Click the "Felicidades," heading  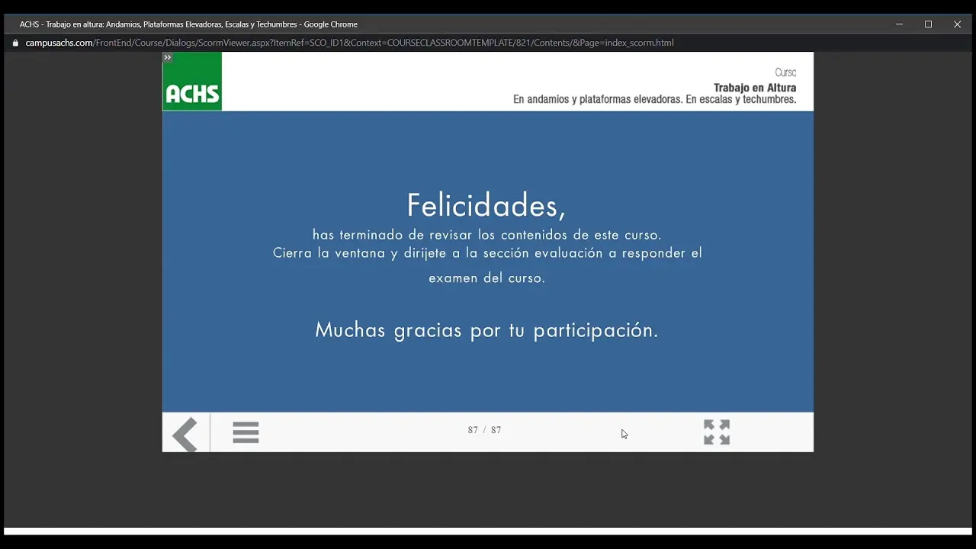486,206
